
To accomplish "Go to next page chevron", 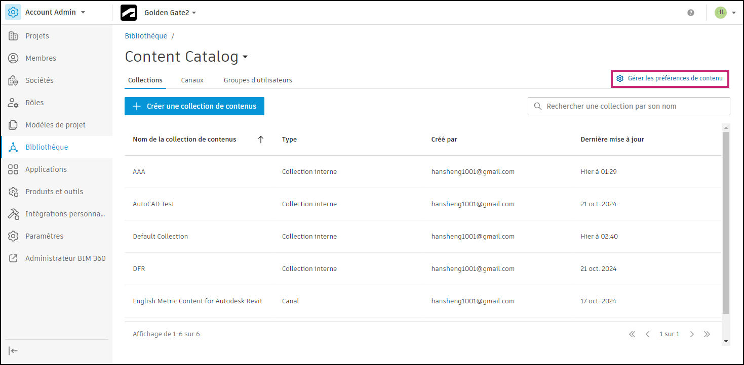I will [692, 334].
